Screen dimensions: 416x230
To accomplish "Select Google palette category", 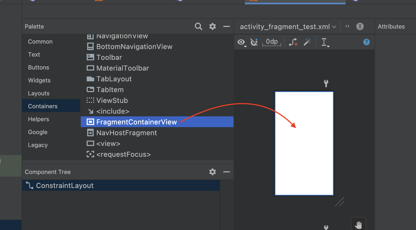I will tap(38, 132).
